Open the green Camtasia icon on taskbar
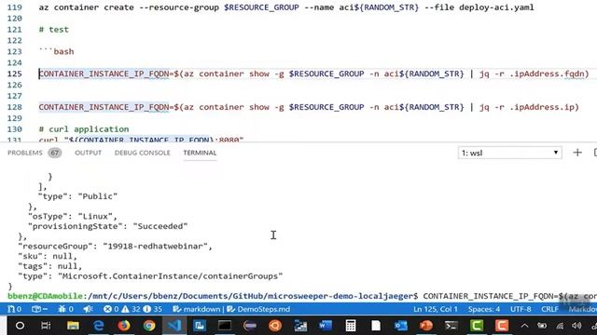 tap(477, 326)
